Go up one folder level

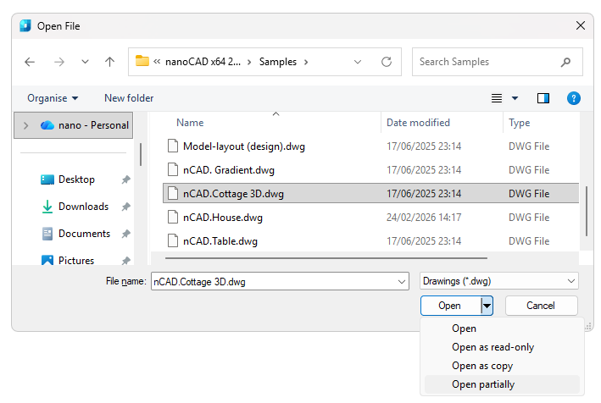click(109, 62)
